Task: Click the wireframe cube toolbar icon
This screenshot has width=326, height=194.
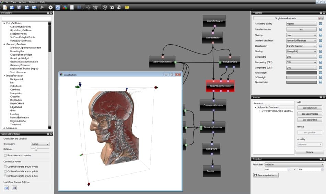Action: pyautogui.click(x=105, y=7)
